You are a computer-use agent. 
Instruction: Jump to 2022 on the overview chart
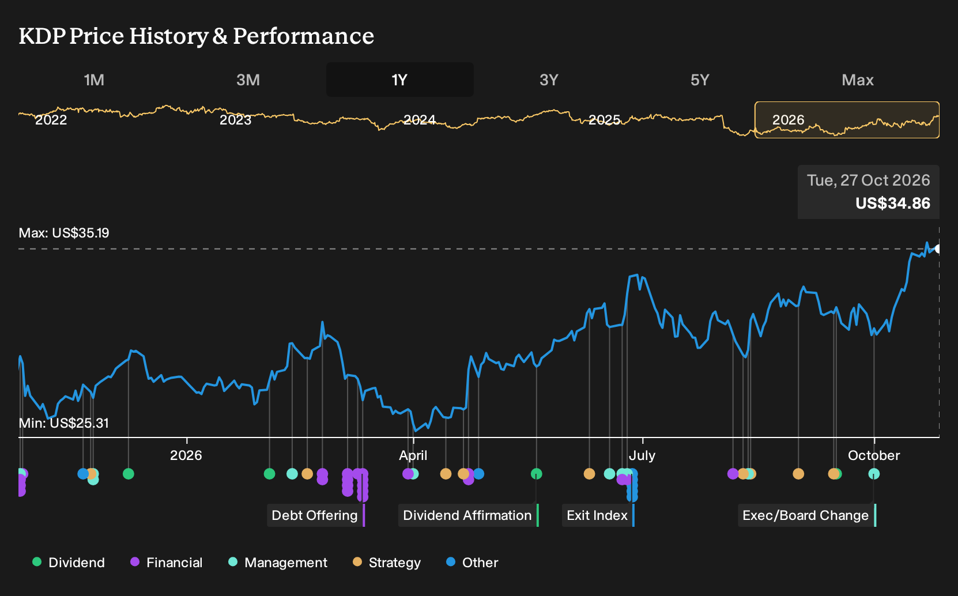[51, 120]
